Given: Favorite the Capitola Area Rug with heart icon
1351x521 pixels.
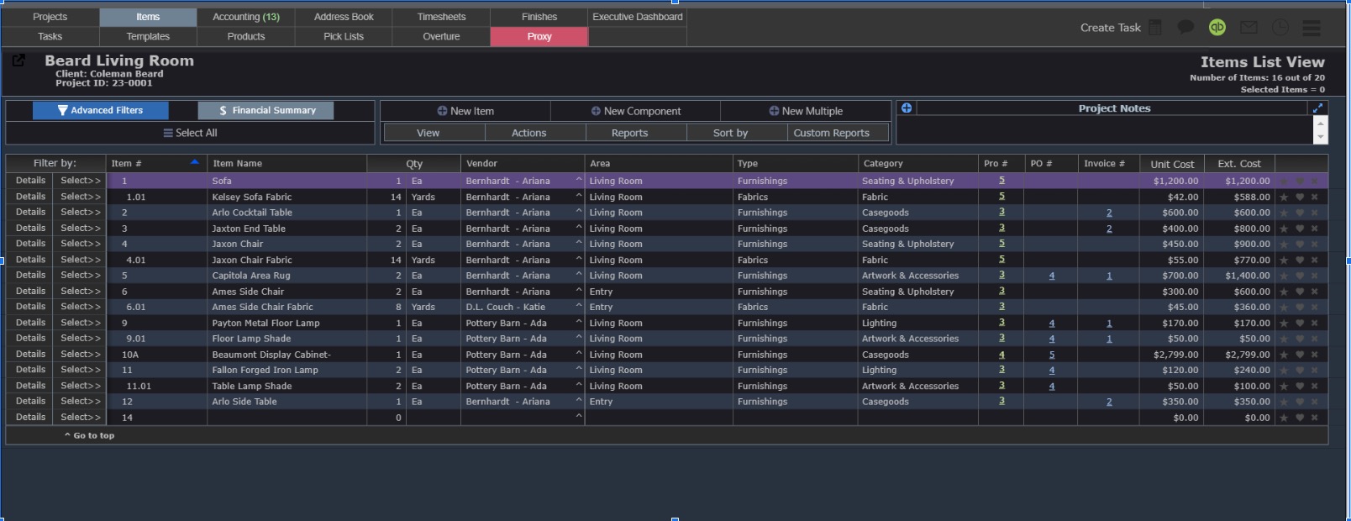Looking at the screenshot, I should [1299, 276].
